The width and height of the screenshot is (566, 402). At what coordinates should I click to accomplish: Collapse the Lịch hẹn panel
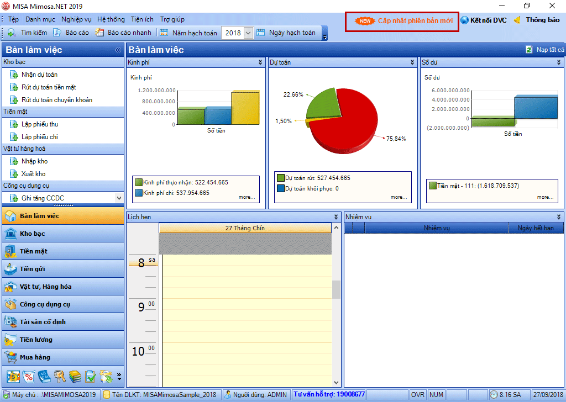(336, 217)
